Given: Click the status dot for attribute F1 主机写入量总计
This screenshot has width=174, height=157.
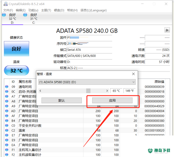Looking at the screenshot, I should point(7,150).
